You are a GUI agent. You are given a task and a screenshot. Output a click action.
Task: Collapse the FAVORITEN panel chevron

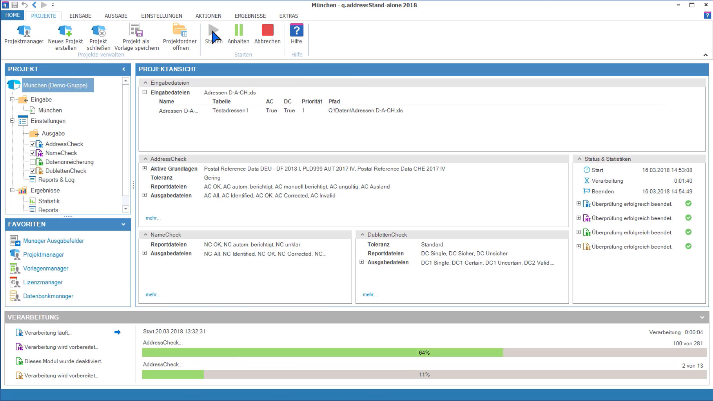click(124, 224)
